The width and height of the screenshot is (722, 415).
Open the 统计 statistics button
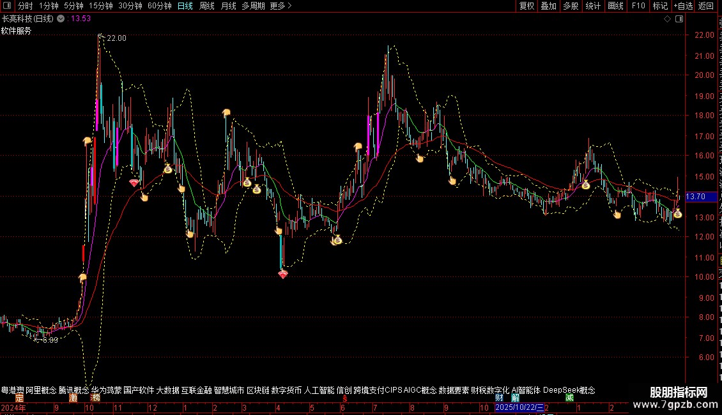point(593,6)
